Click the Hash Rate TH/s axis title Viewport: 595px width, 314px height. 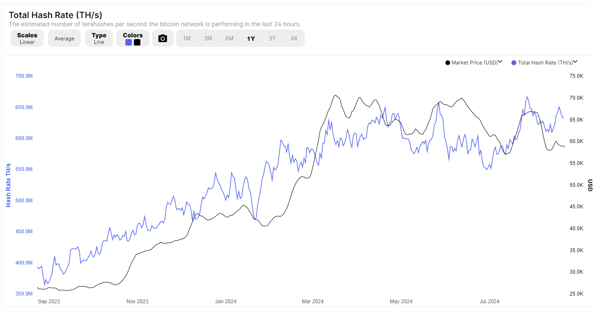coord(8,185)
